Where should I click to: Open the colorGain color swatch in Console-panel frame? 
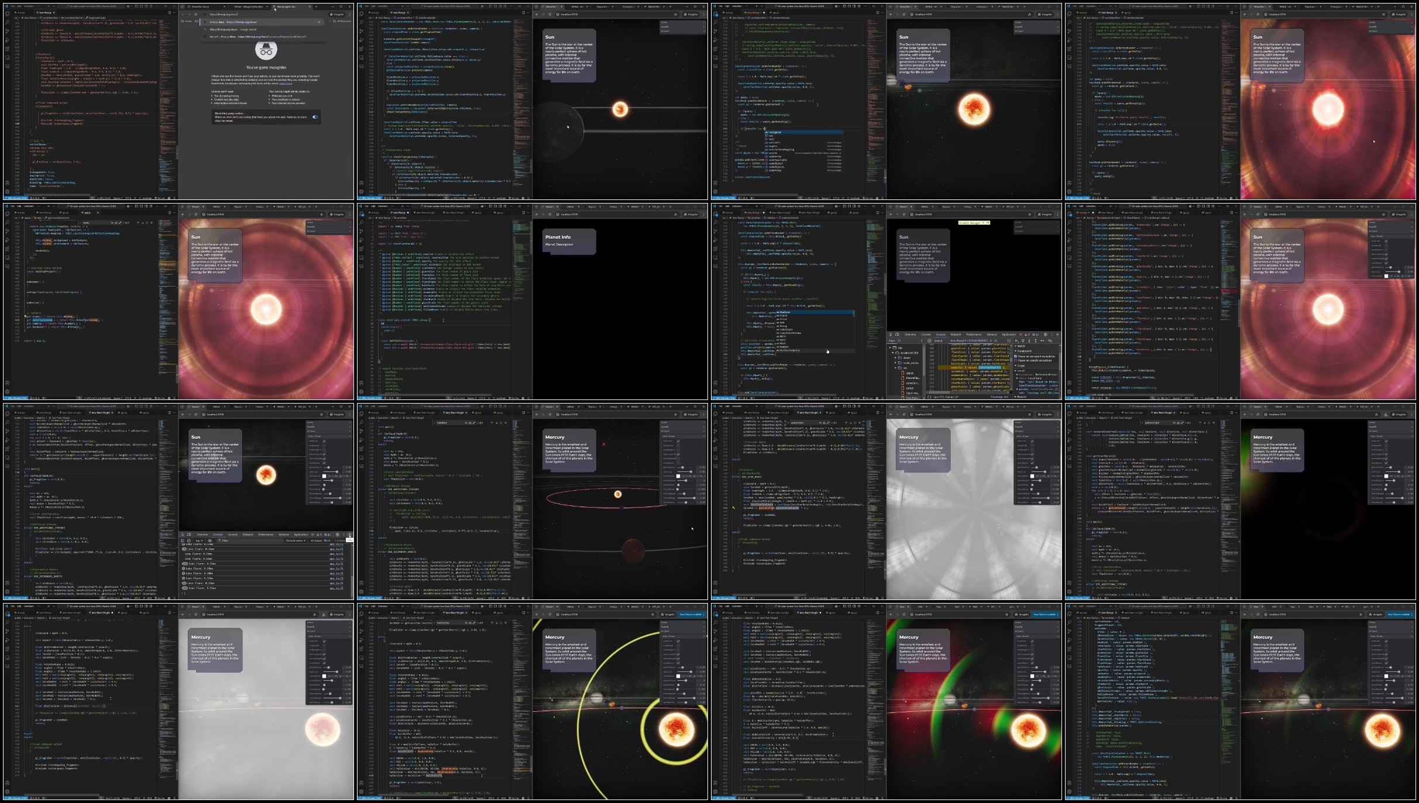tap(324, 476)
